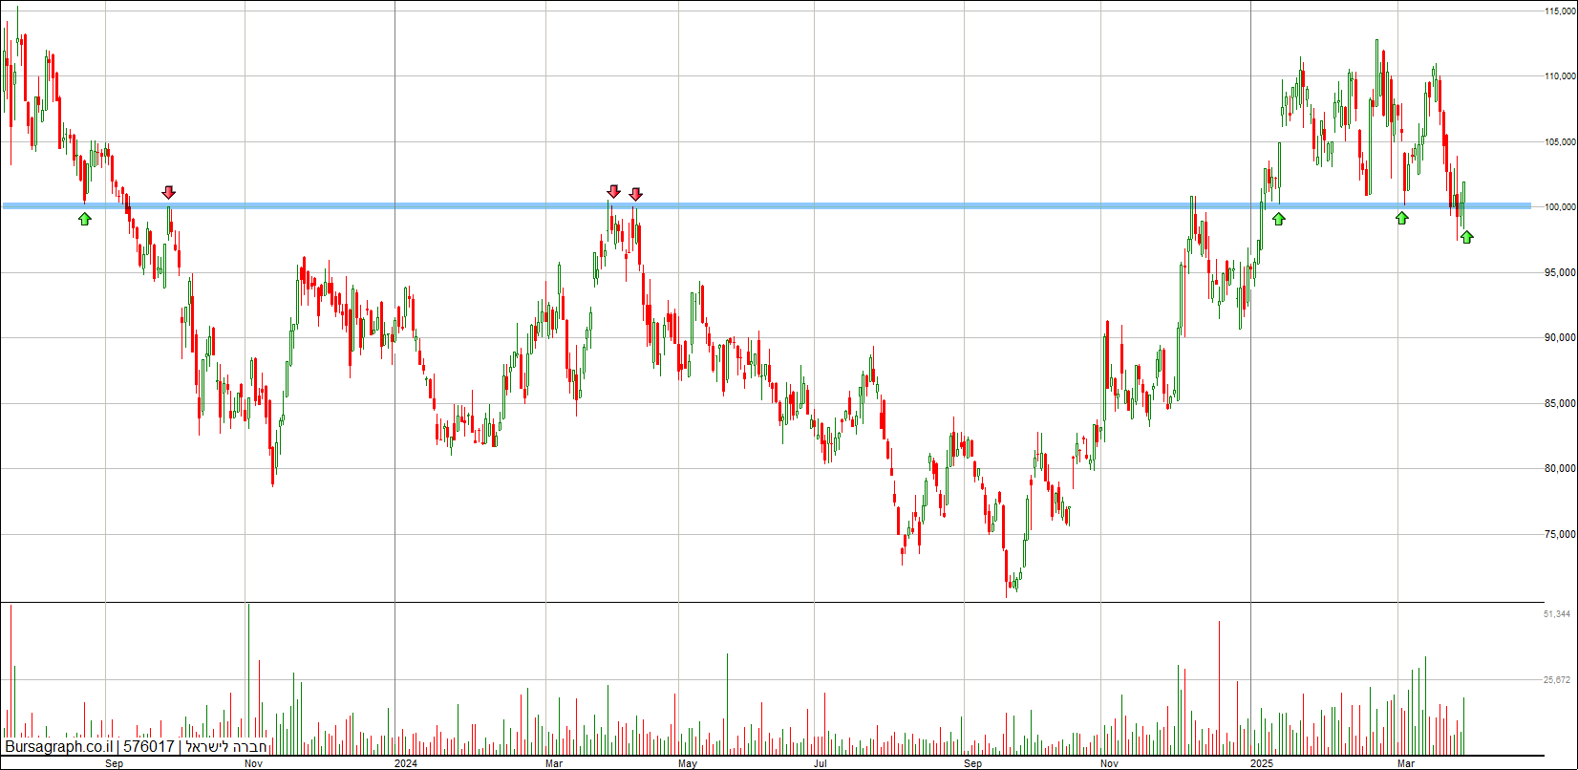Click the Nov label just before 2025
Viewport: 1578px width, 770px height.
(1109, 764)
